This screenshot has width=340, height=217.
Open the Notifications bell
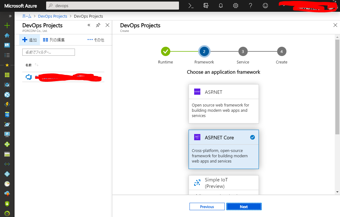coord(221,6)
